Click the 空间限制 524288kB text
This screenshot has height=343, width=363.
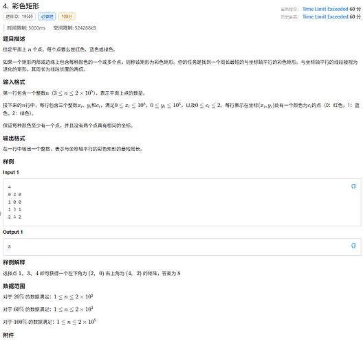click(74, 28)
